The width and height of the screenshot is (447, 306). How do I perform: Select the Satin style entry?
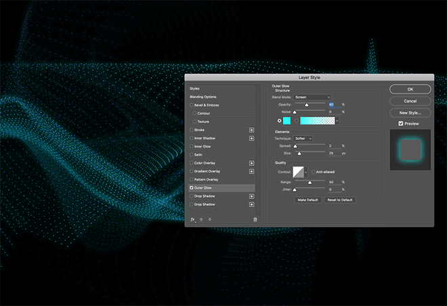point(198,154)
